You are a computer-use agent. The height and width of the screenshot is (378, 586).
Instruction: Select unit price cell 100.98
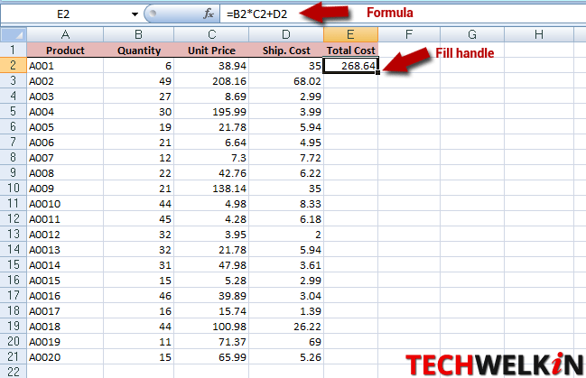pyautogui.click(x=211, y=326)
